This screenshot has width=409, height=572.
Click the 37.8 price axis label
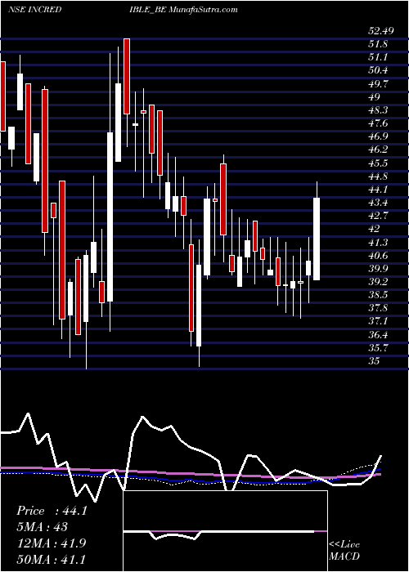point(378,308)
